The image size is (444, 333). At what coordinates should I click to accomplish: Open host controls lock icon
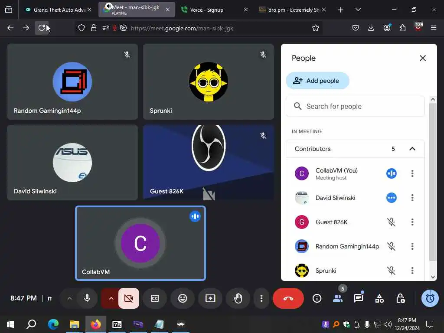click(x=400, y=298)
